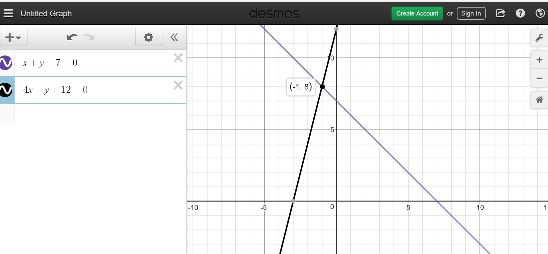Zoom out on the graph
Screen dimensions: 548x254
pos(539,78)
